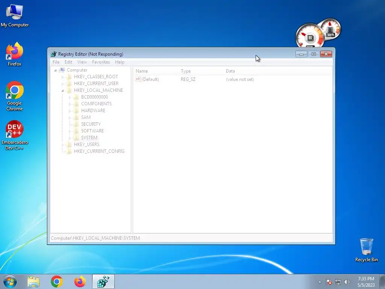Expand the HKEY_CURRENT_USER node arrow
This screenshot has width=385, height=289.
click(x=63, y=84)
